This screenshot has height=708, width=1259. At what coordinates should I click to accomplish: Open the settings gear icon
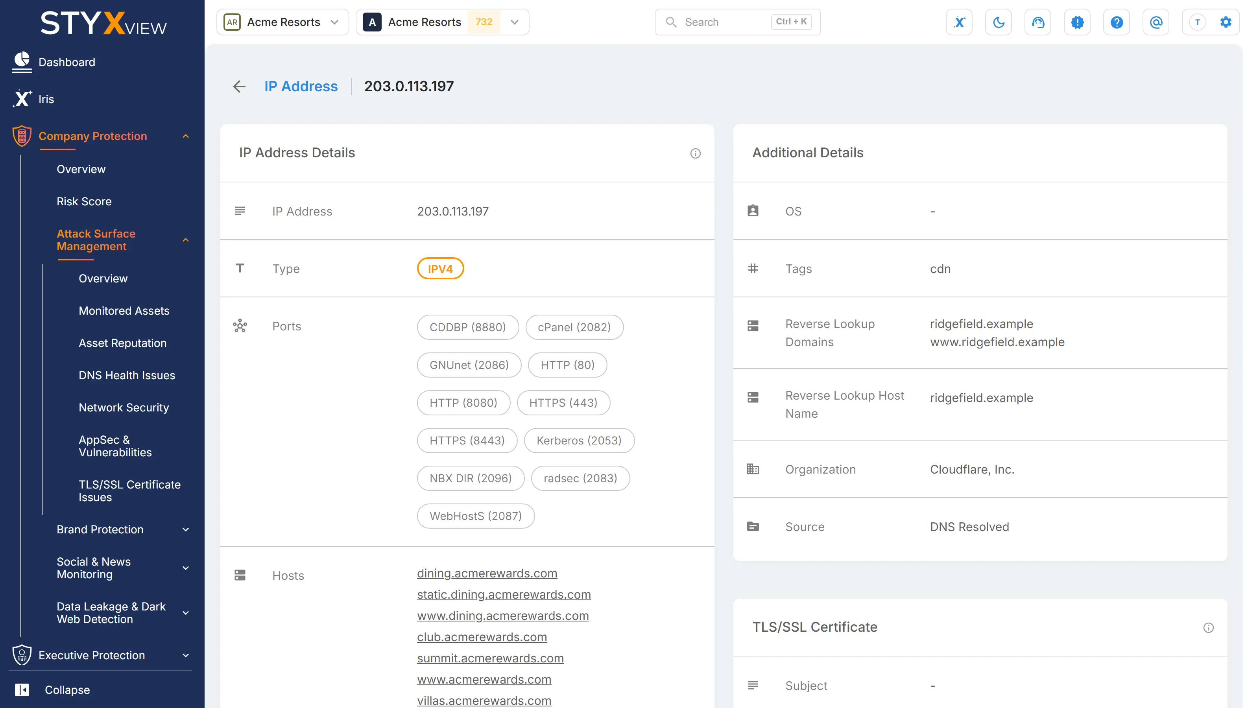[x=1226, y=22]
